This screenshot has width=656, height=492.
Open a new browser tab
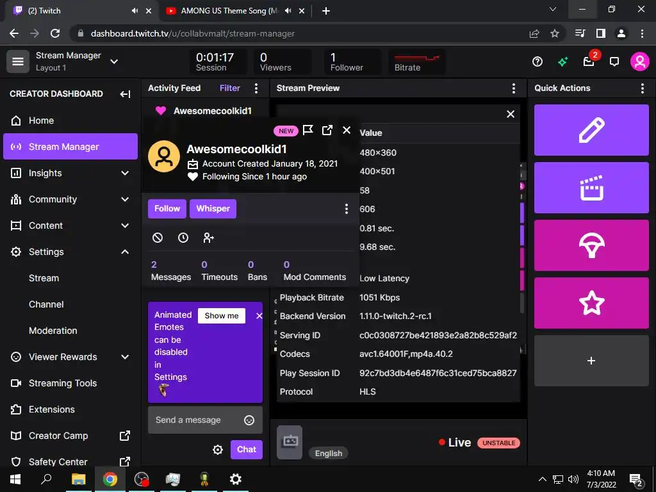326,11
